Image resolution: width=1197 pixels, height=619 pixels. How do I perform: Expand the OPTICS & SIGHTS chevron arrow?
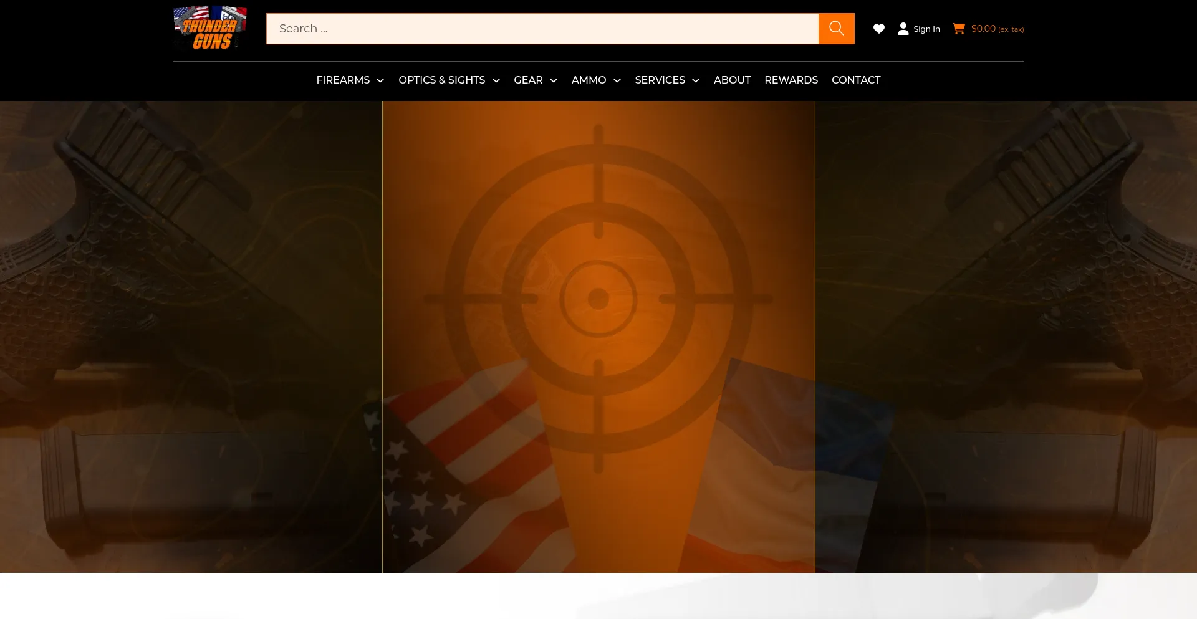pos(496,80)
